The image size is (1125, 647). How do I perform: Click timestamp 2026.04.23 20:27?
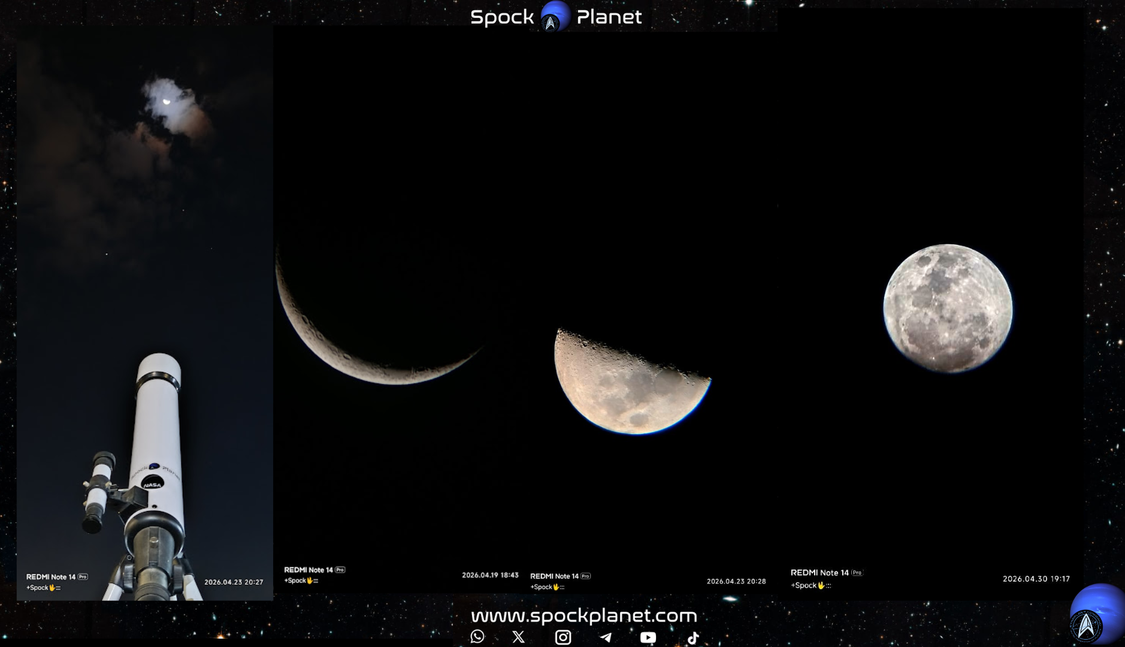click(x=234, y=582)
